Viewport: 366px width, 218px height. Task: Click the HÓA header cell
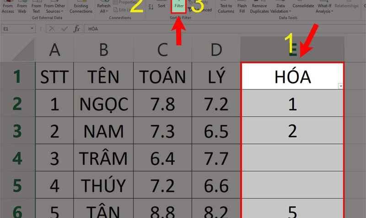[292, 76]
